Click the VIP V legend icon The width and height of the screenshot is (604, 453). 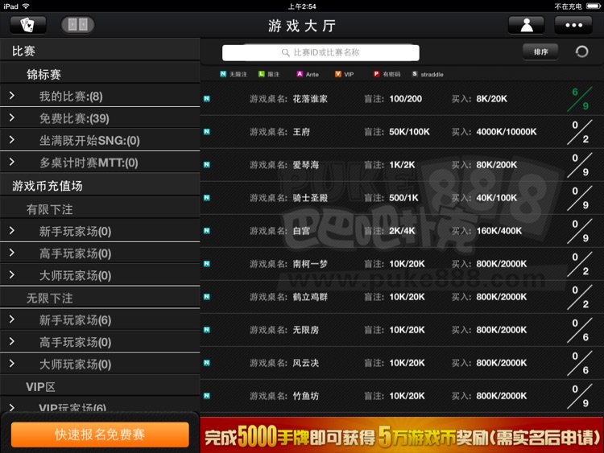[x=337, y=74]
